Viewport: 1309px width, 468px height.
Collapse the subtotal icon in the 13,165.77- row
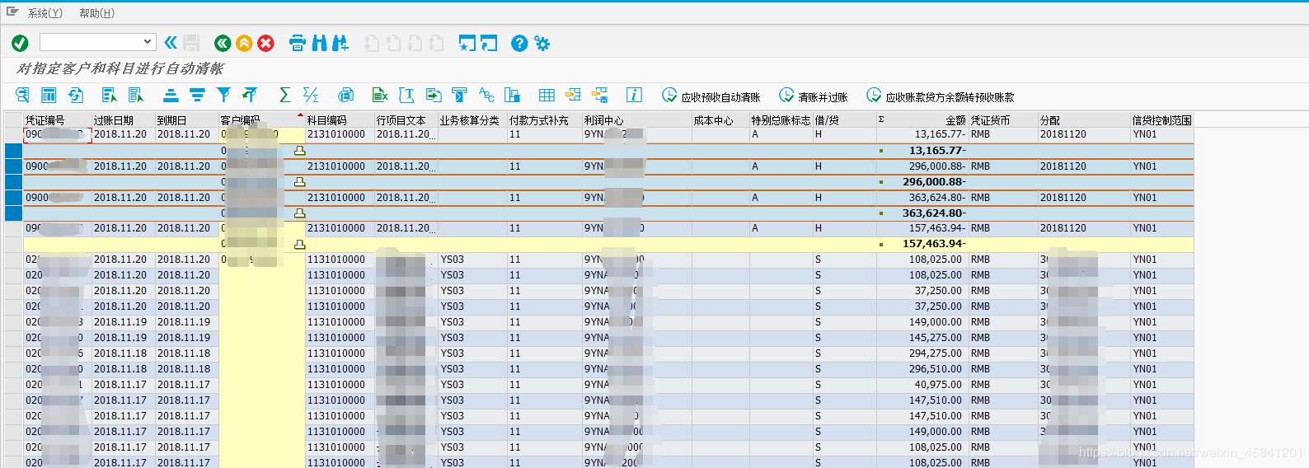(x=299, y=151)
